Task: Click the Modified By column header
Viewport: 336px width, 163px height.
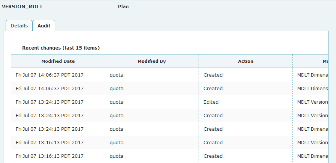Action: coord(152,61)
